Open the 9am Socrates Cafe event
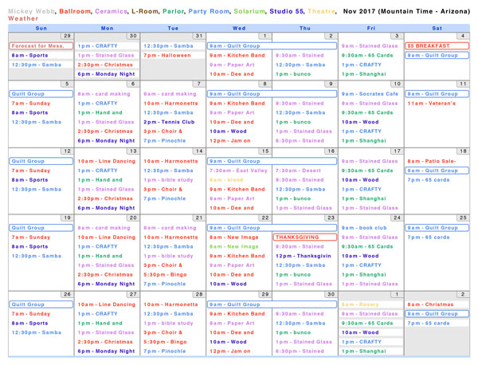Viewport: 478px width, 365px height. [x=369, y=94]
